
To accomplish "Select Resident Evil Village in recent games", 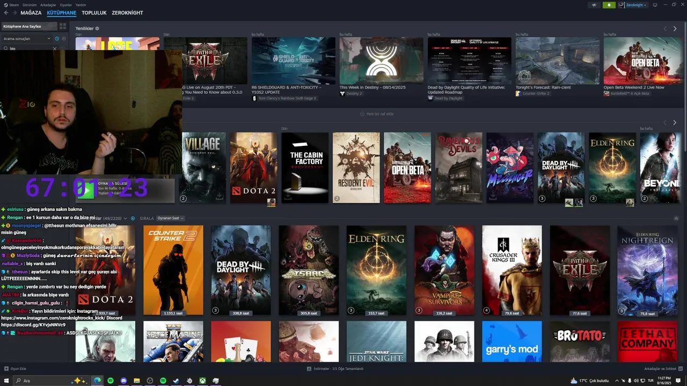I will [x=203, y=168].
